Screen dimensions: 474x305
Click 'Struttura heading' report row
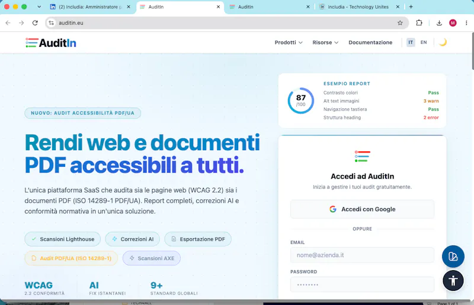(x=381, y=118)
